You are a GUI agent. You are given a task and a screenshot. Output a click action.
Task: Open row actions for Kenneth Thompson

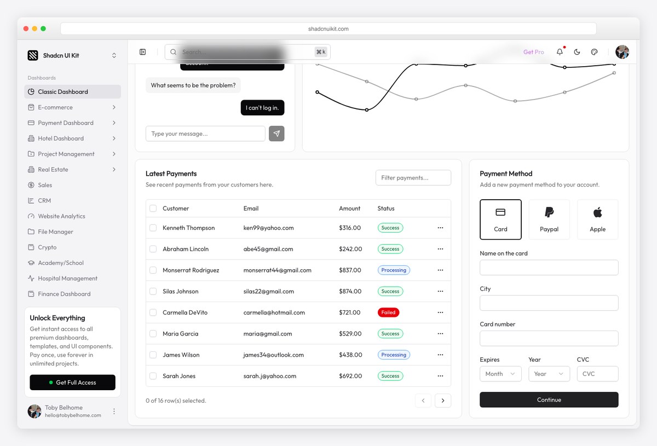(440, 228)
